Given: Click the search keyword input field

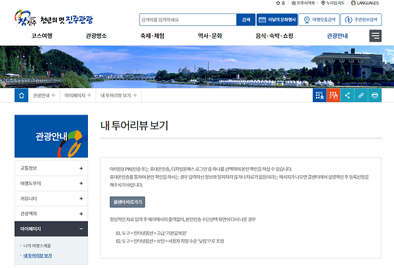Looking at the screenshot, I should click(188, 20).
